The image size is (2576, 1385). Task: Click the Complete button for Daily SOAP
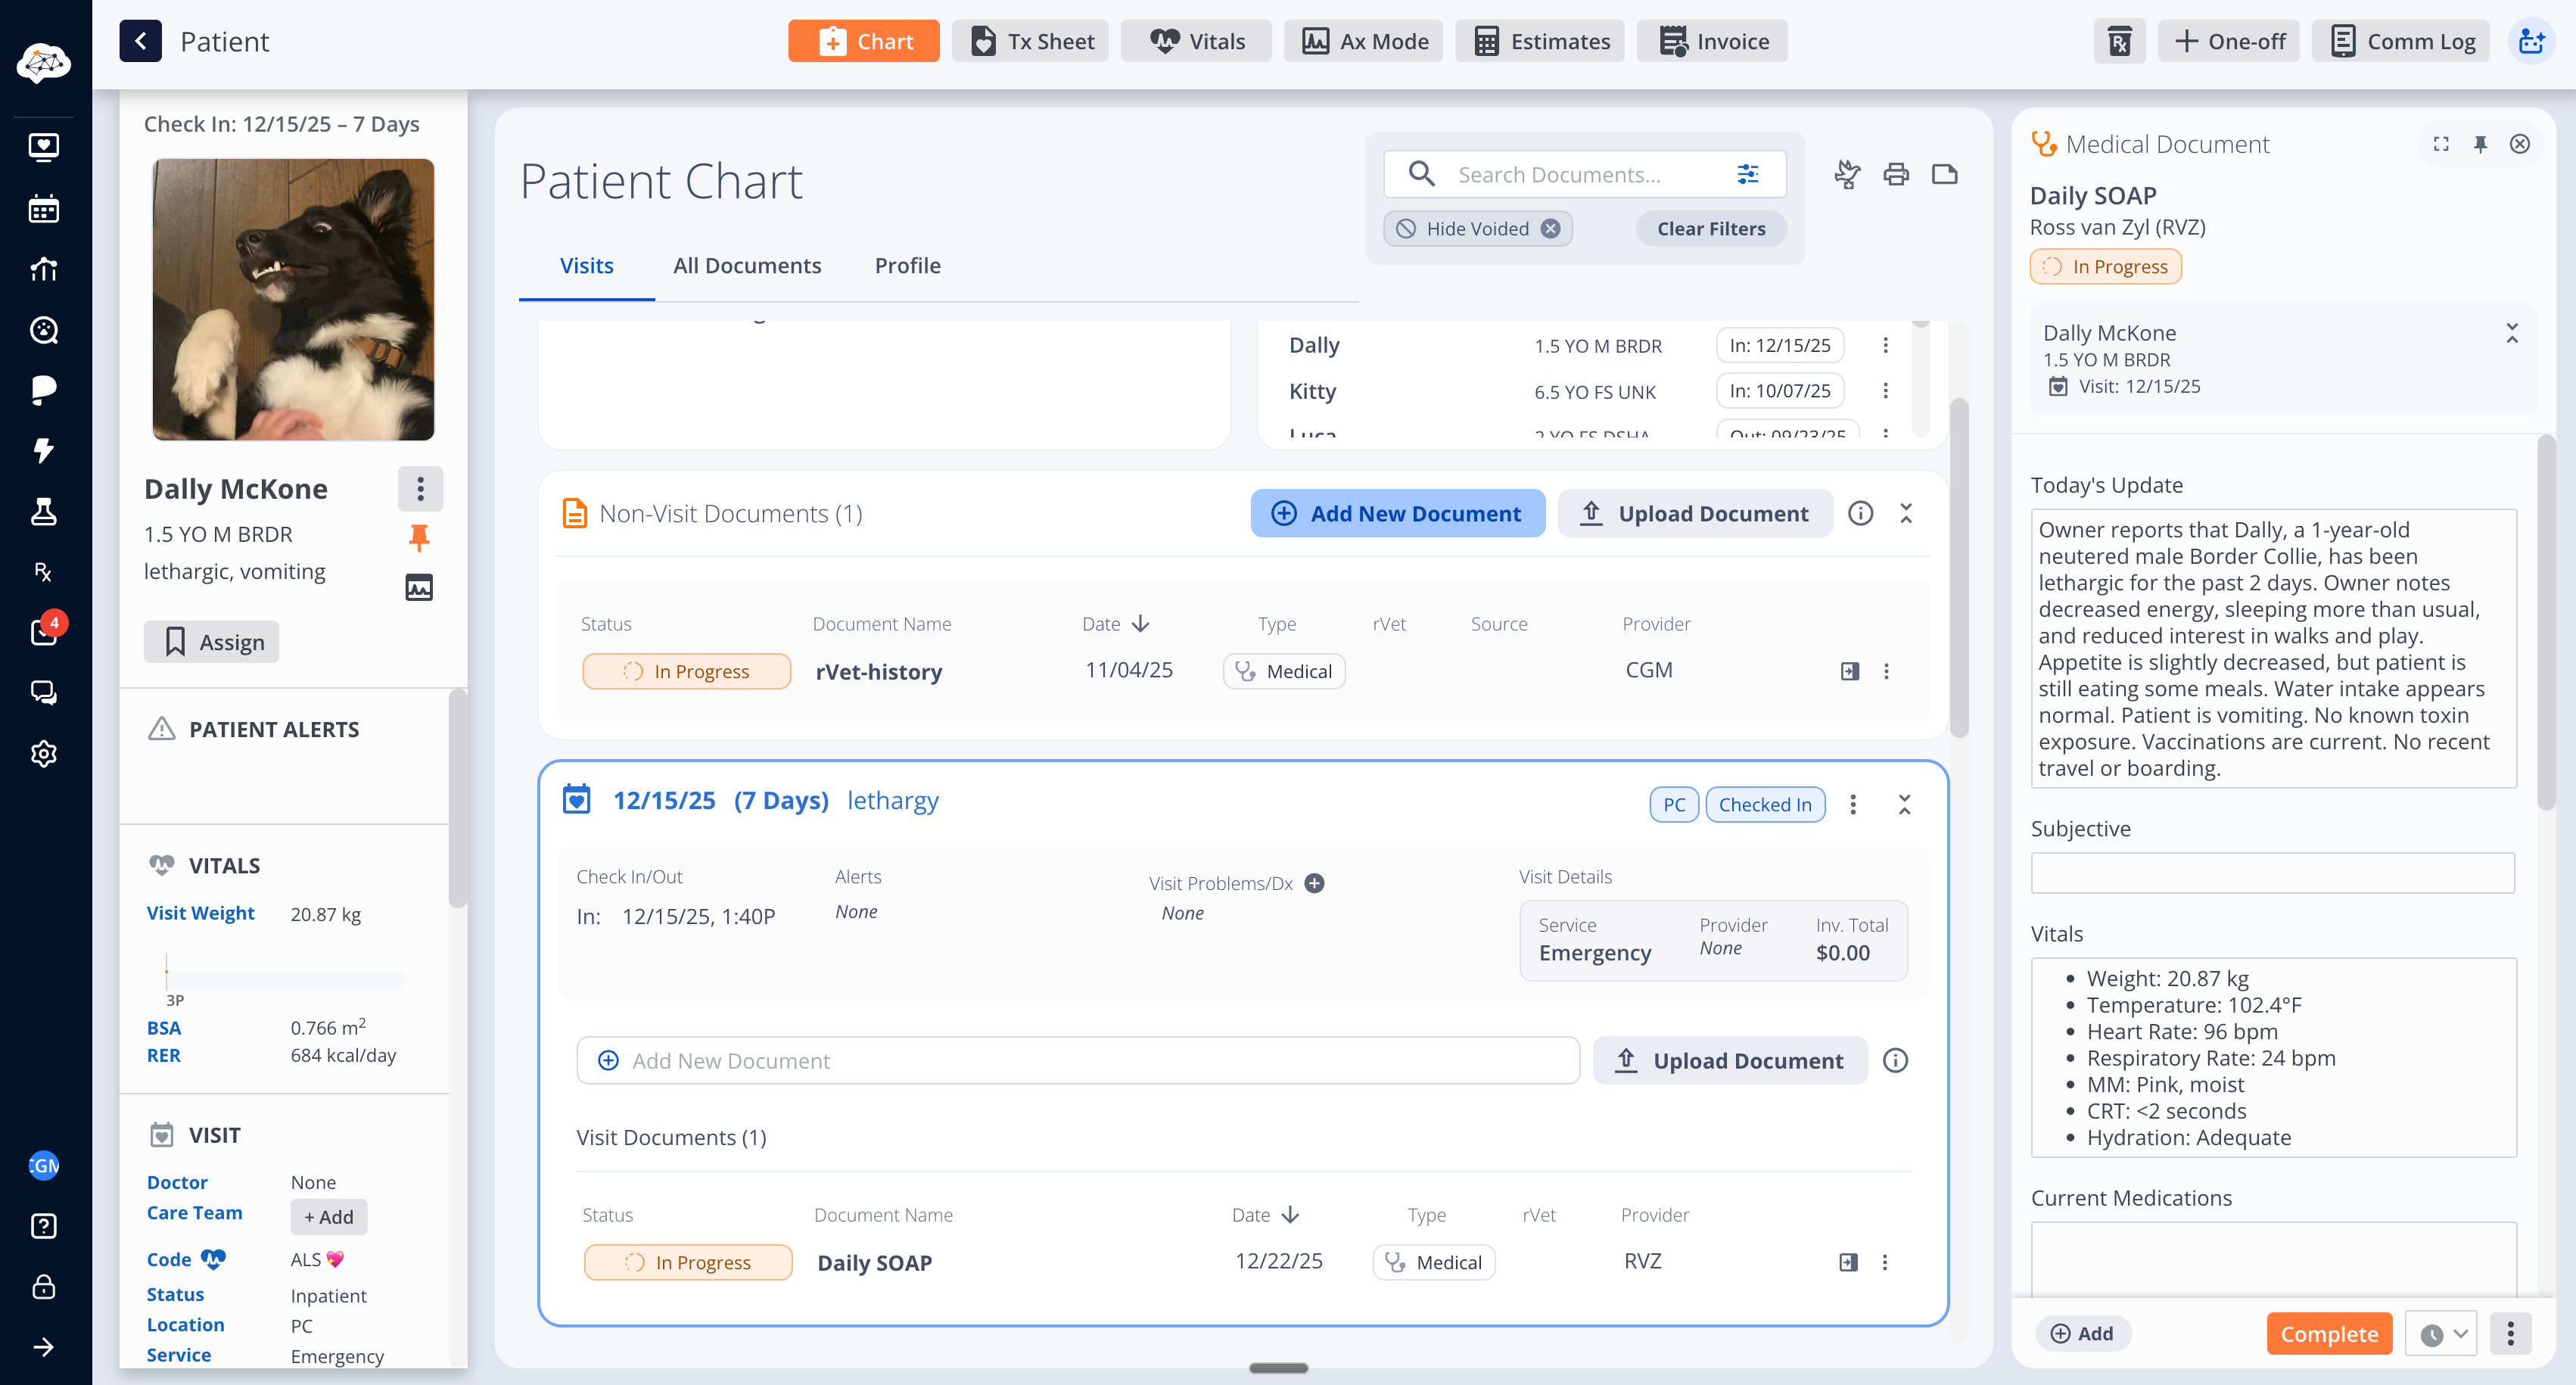2328,1334
